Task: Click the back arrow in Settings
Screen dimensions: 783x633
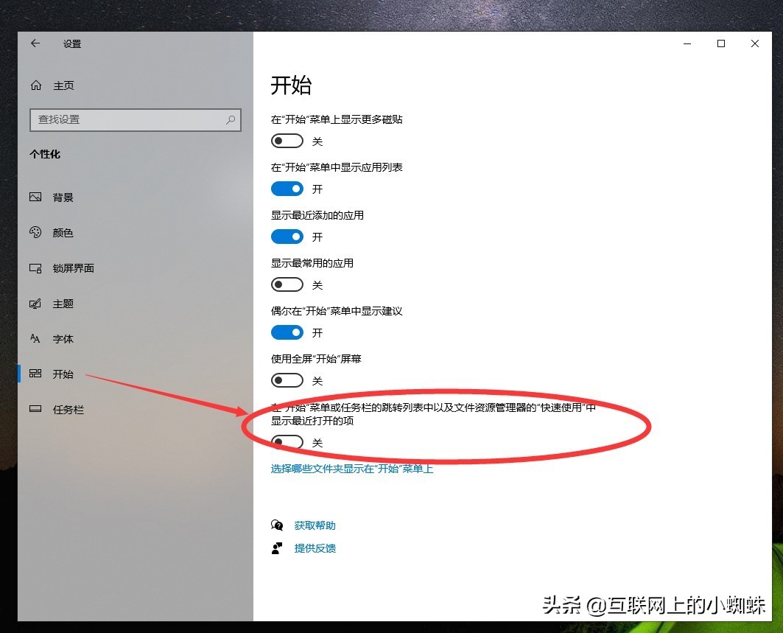Action: click(x=35, y=43)
